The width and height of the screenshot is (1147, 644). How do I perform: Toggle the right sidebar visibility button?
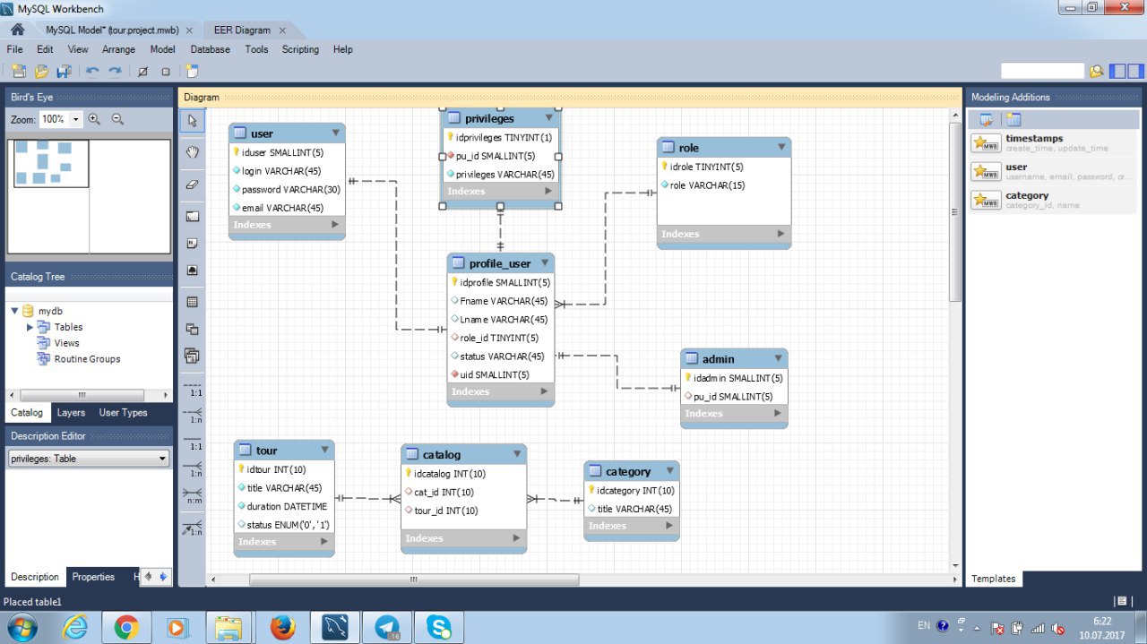point(1137,72)
